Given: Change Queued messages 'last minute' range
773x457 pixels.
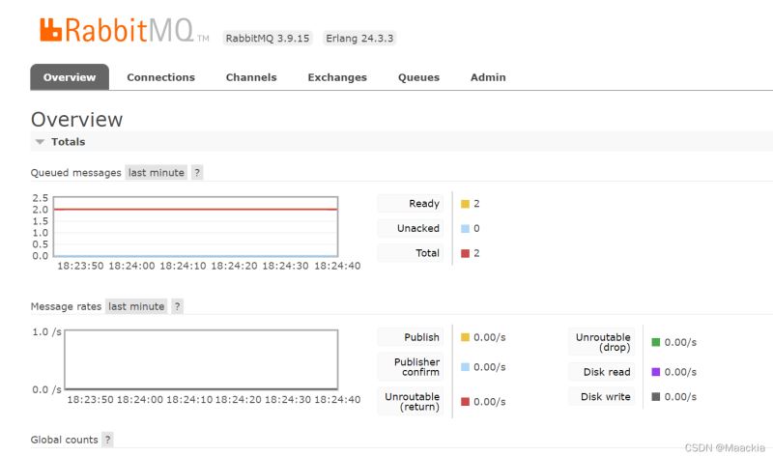Looking at the screenshot, I should [157, 173].
